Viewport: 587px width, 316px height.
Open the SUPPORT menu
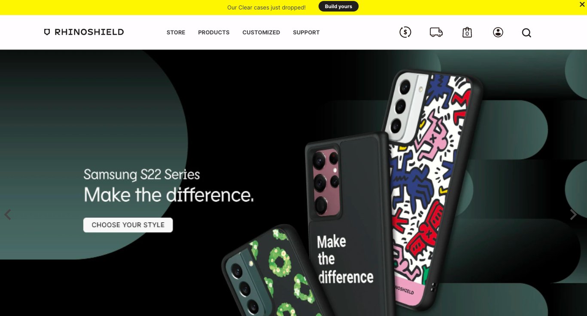pos(306,32)
